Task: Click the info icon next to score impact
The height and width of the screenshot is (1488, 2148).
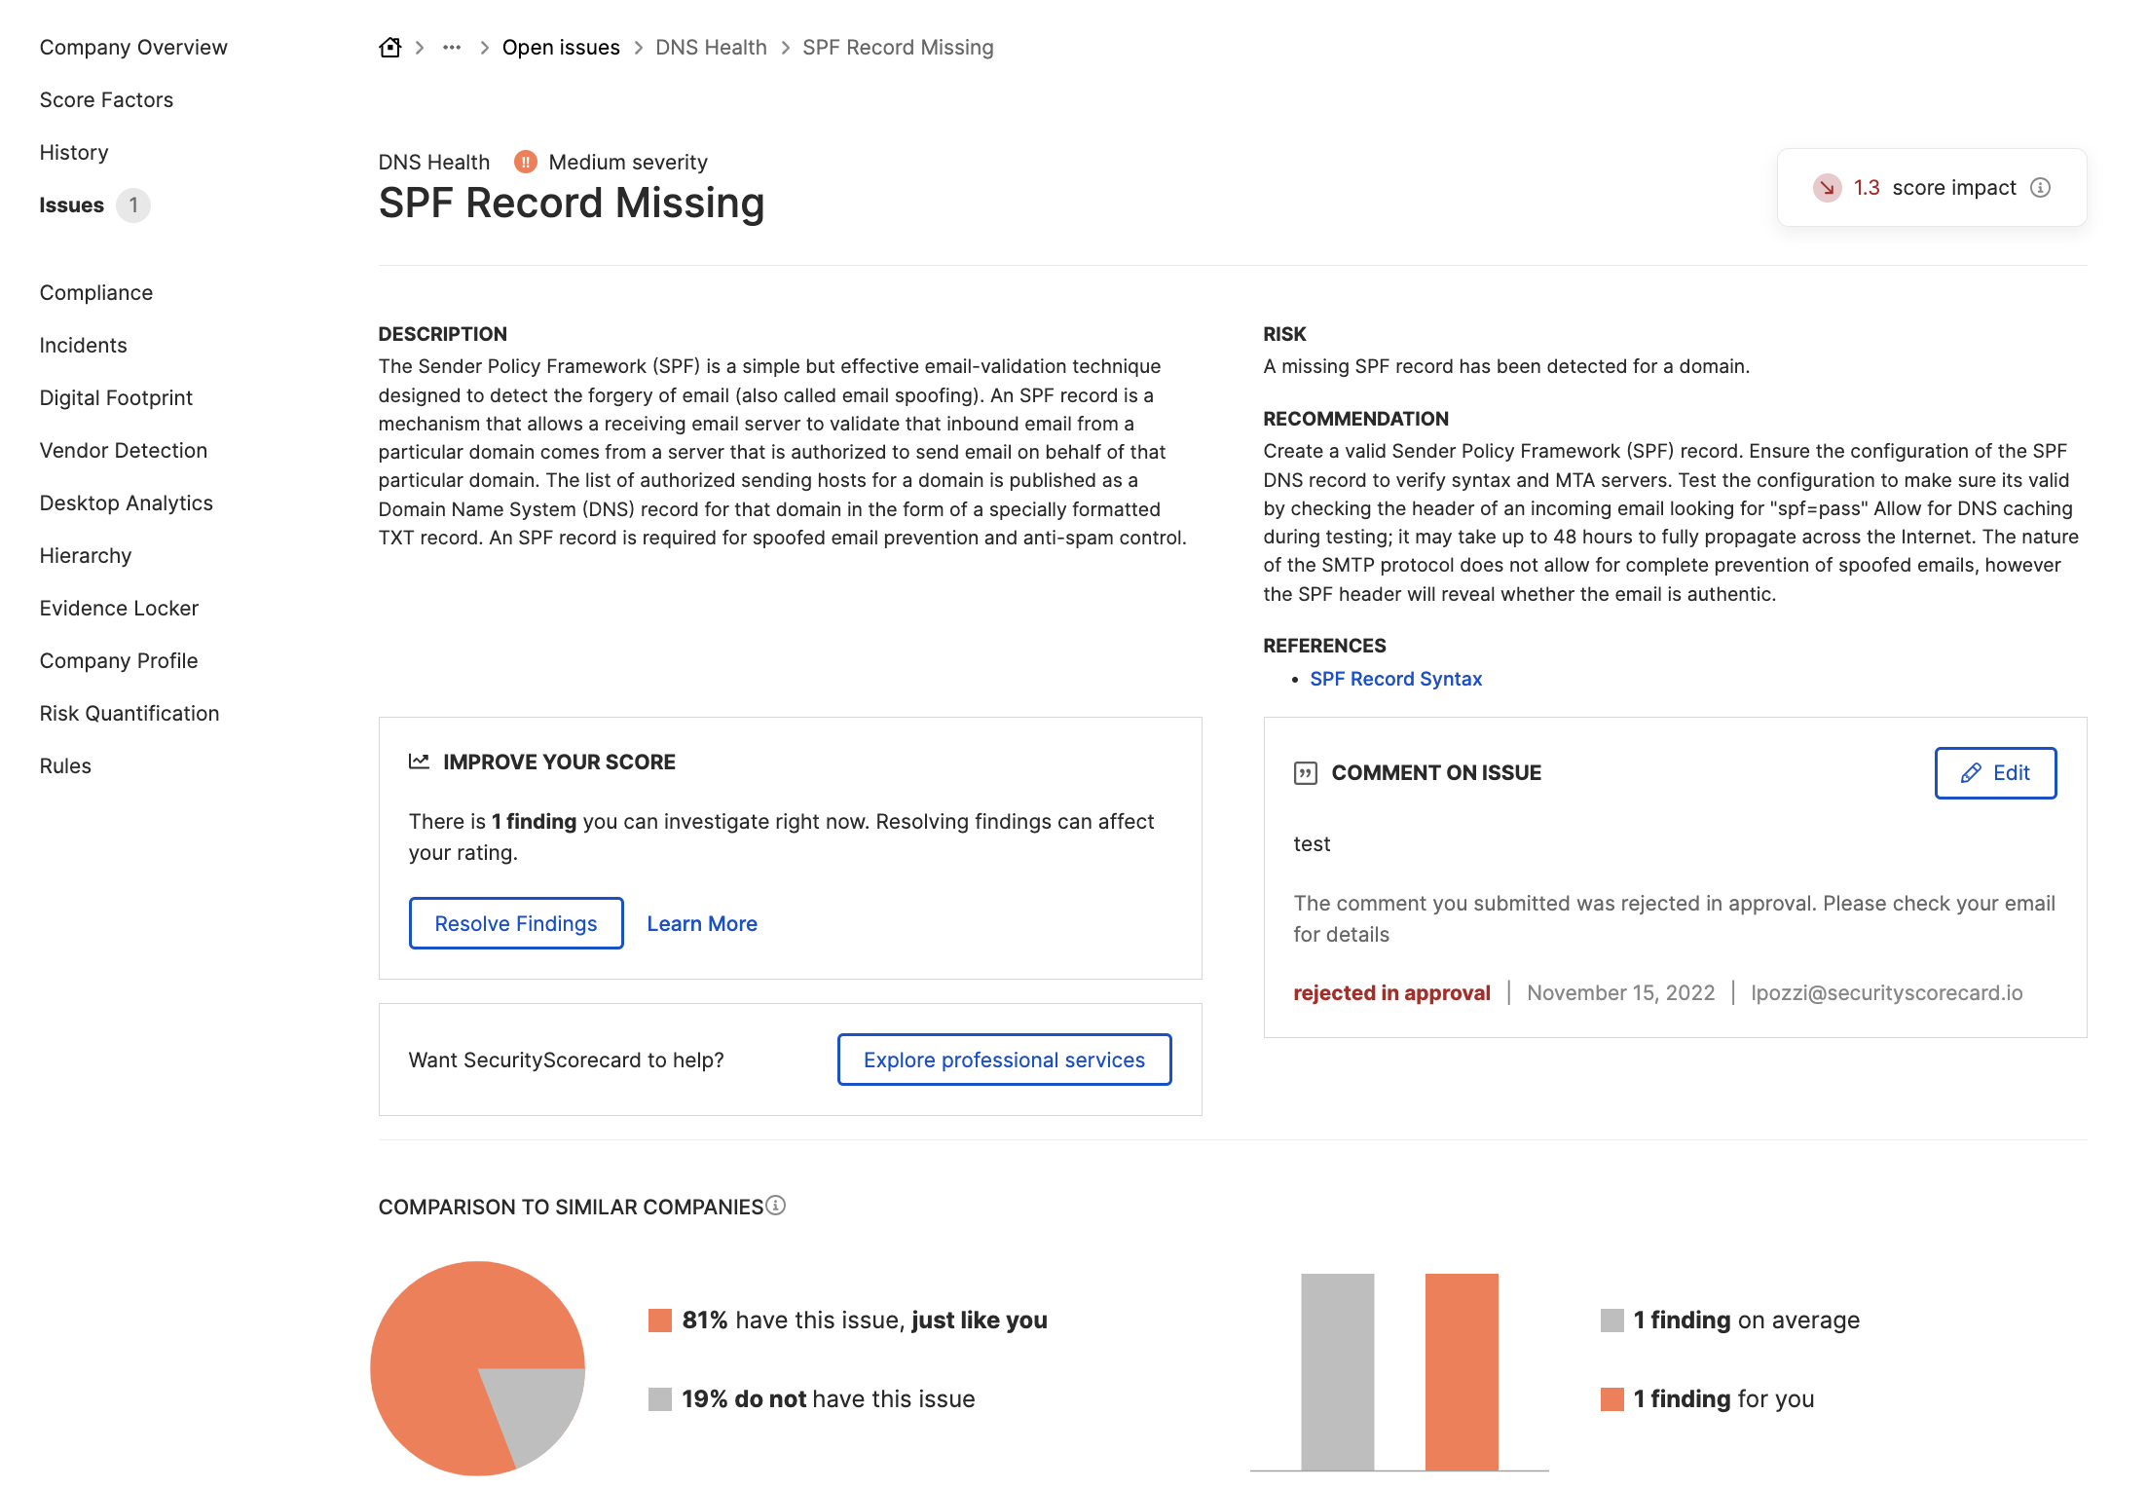Action: click(x=2041, y=187)
